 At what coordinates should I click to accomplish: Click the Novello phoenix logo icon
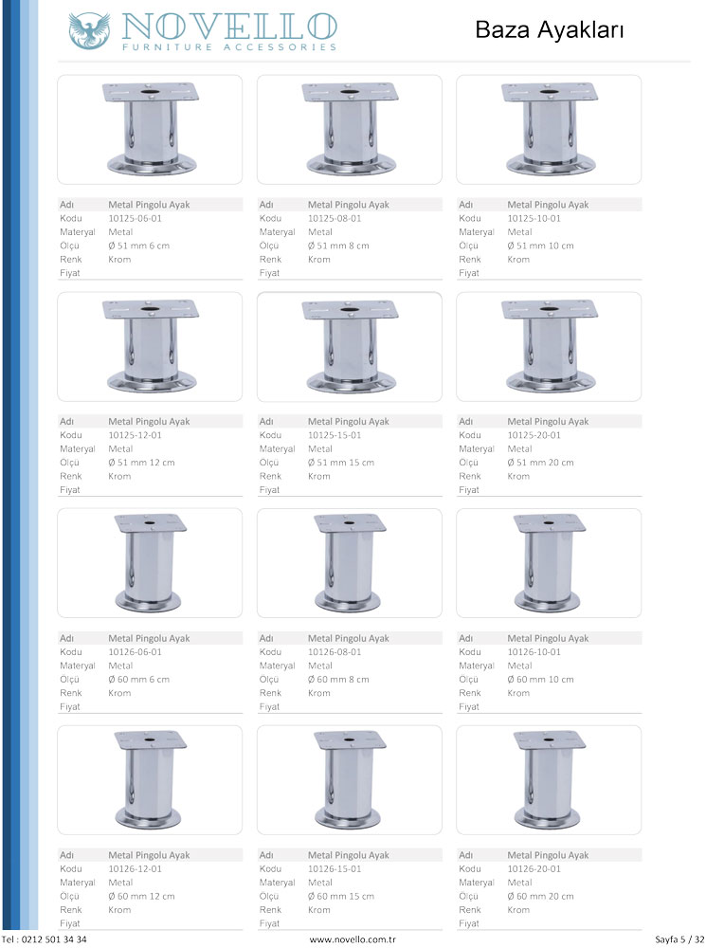coord(88,30)
